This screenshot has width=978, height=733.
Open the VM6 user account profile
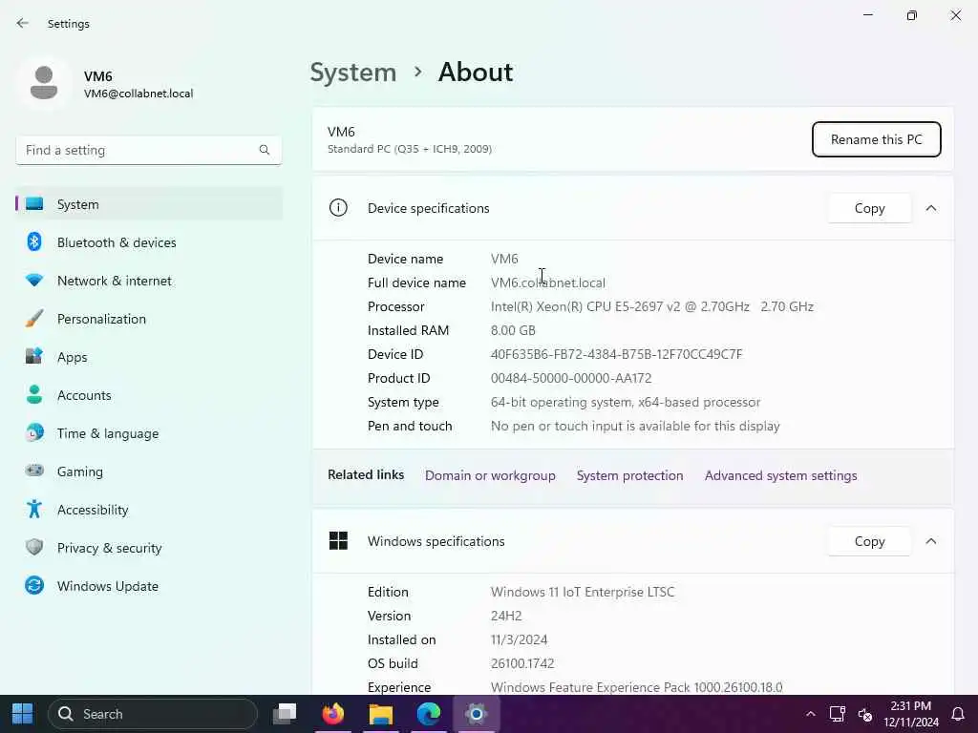pos(106,84)
